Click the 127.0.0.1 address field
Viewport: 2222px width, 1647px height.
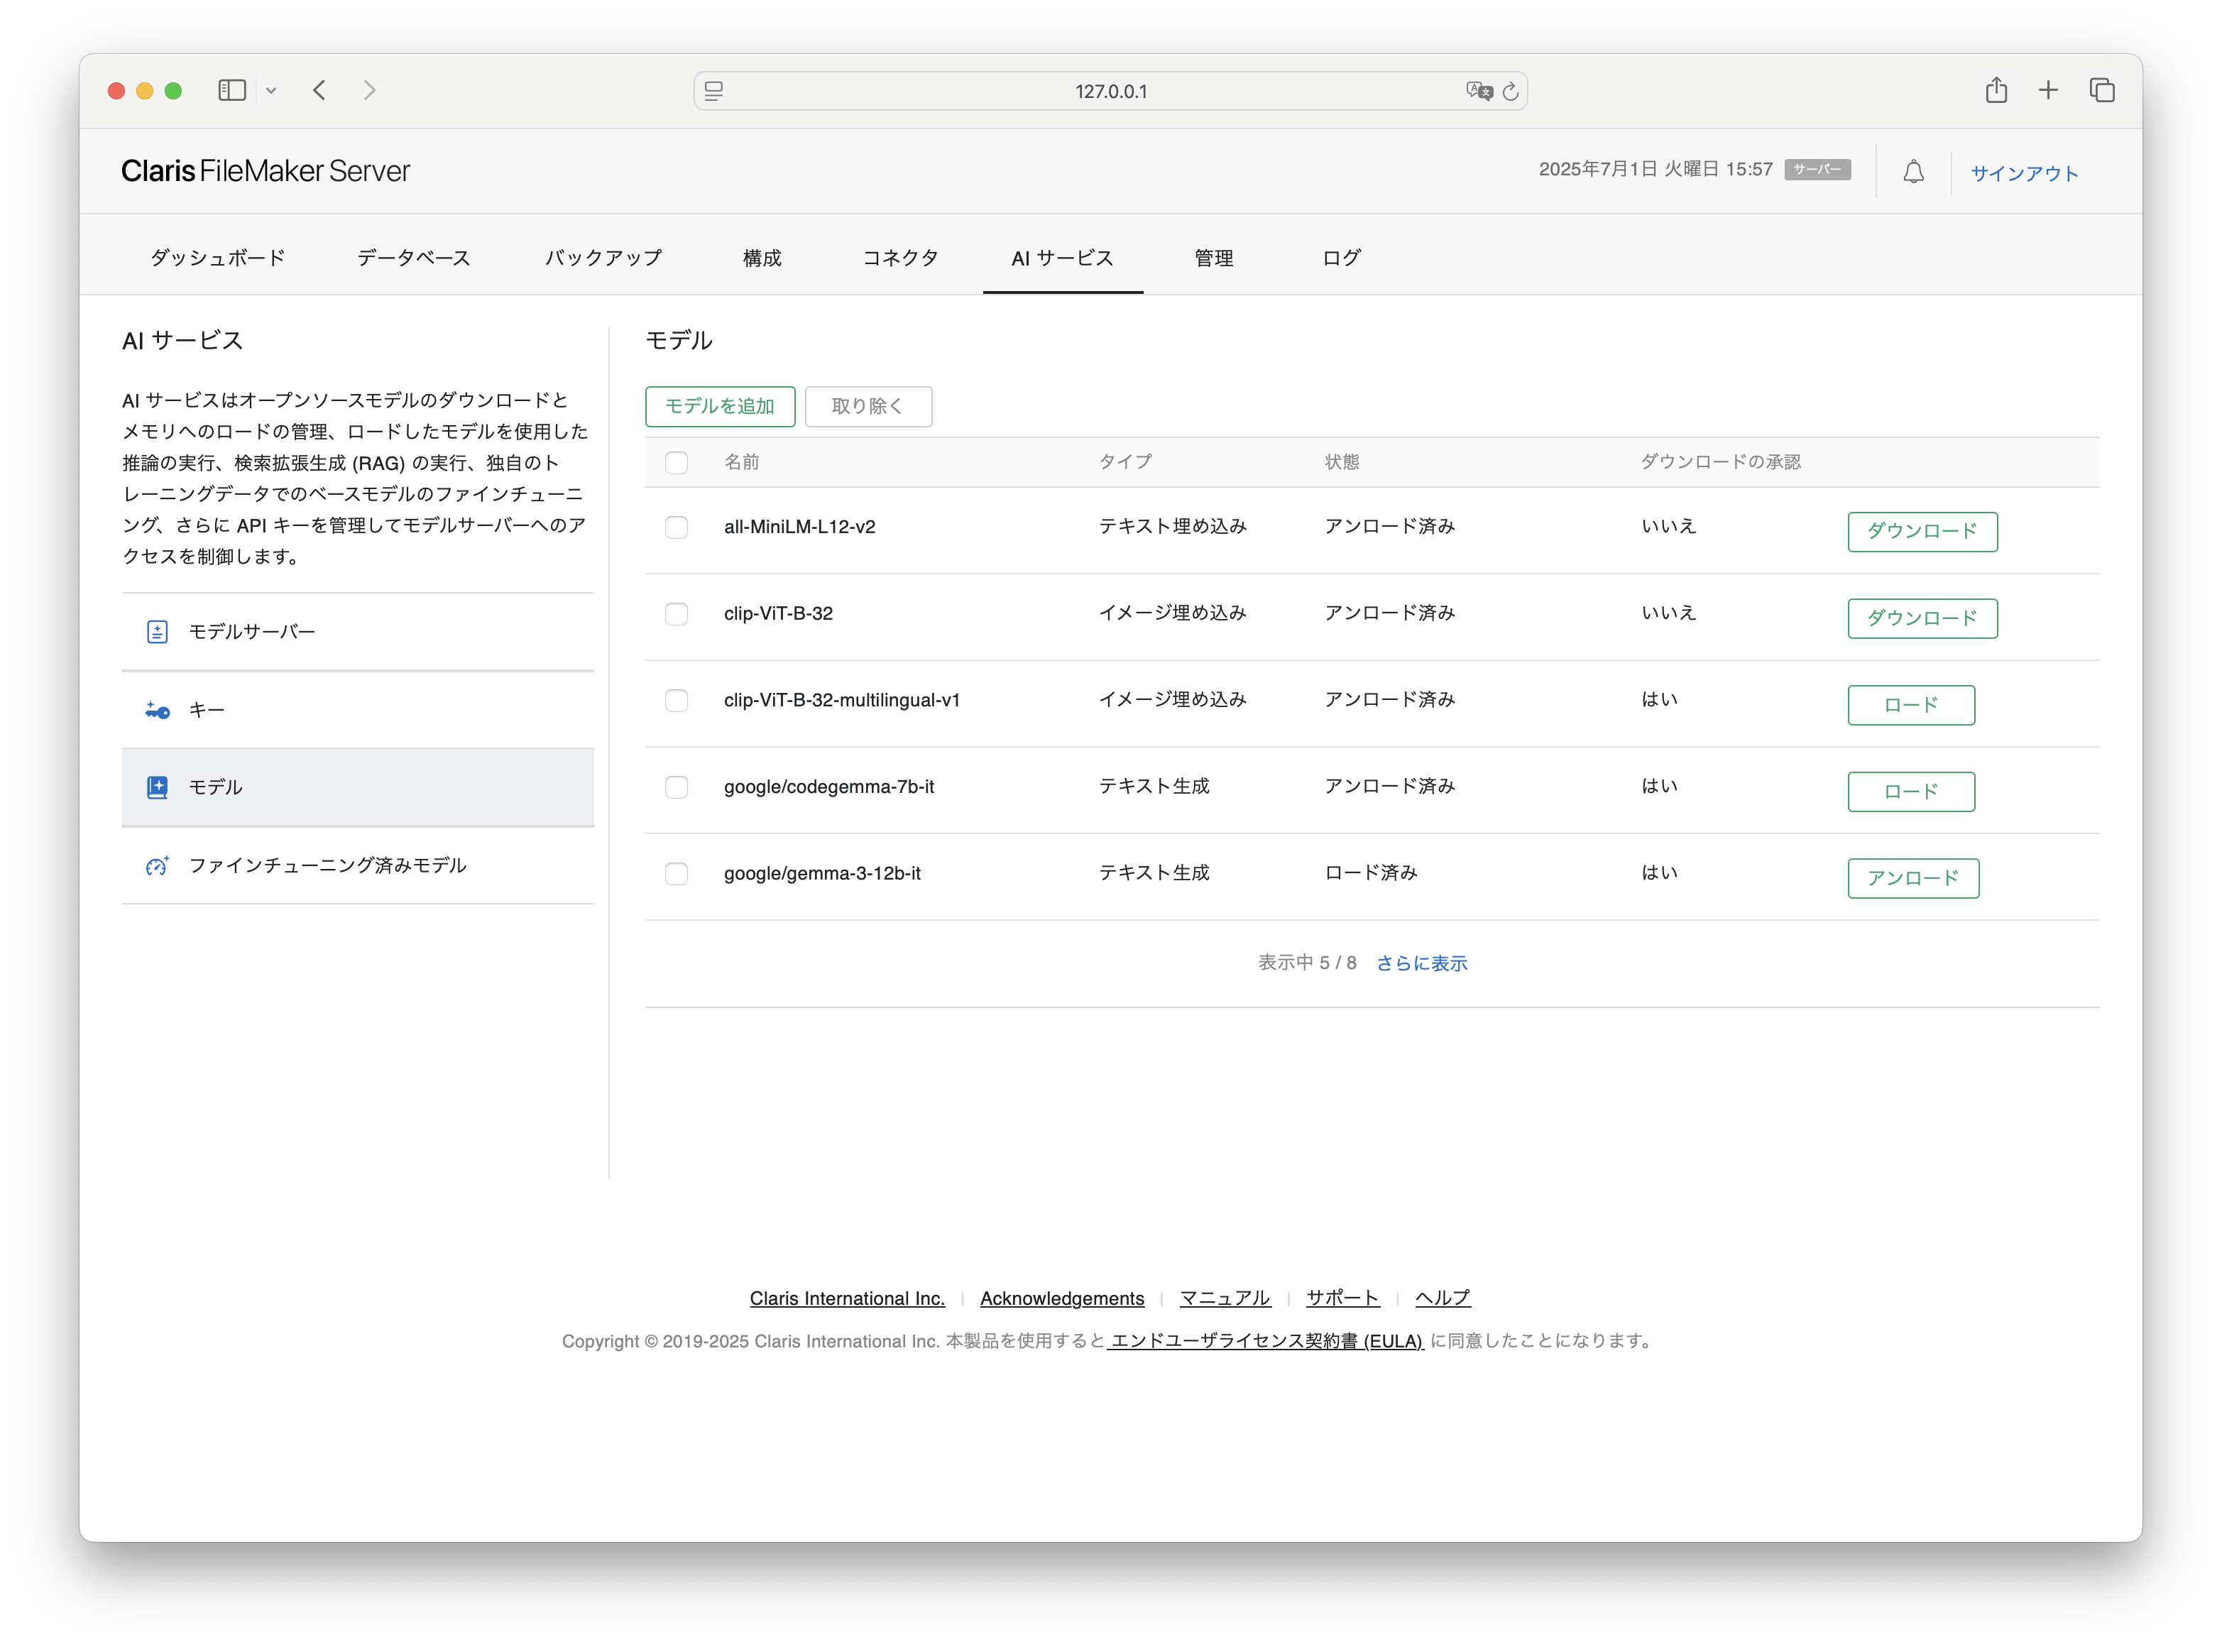[x=1110, y=91]
